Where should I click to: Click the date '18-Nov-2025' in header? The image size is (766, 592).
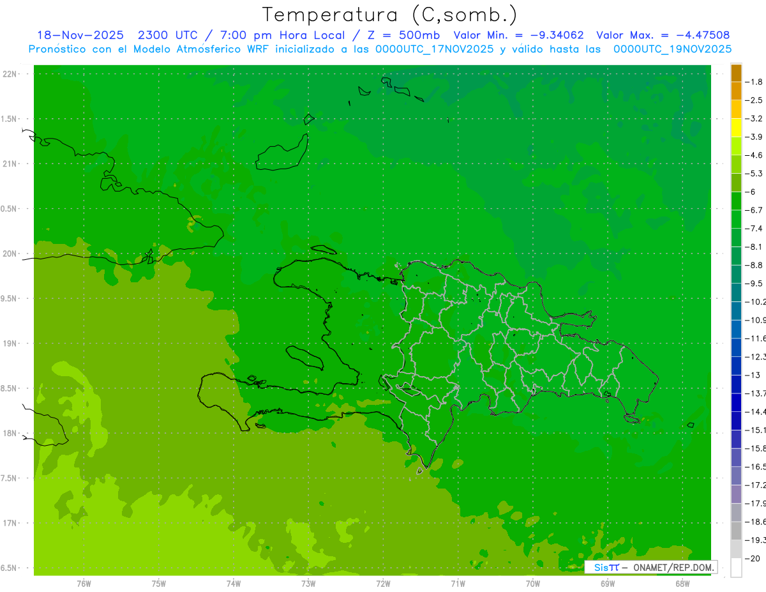[x=80, y=35]
